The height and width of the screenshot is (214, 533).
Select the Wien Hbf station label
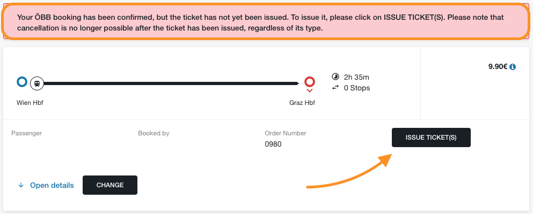[x=30, y=103]
